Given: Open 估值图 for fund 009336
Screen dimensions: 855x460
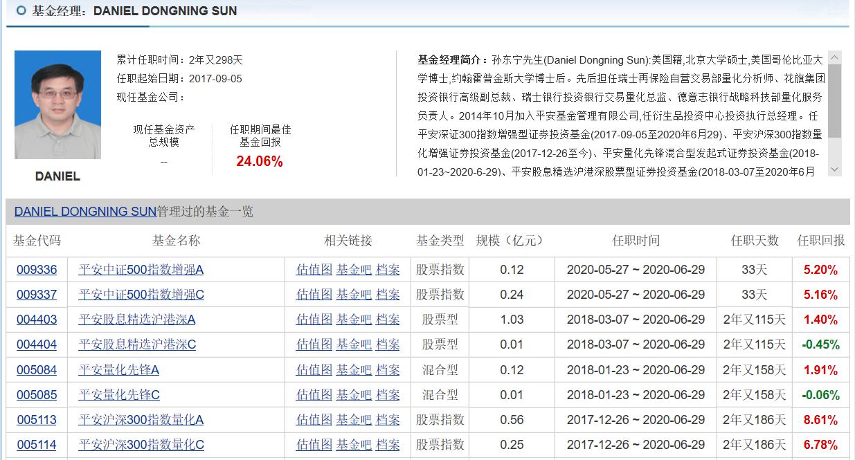Looking at the screenshot, I should pyautogui.click(x=314, y=270).
